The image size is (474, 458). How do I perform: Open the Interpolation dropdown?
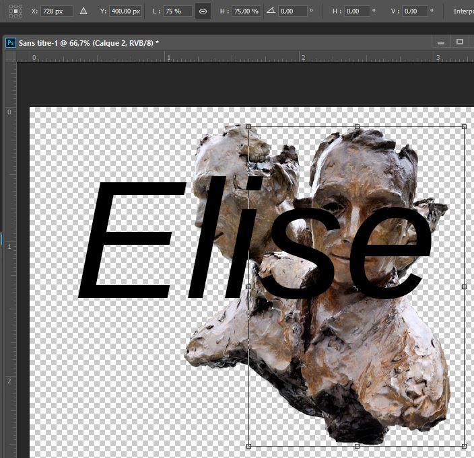click(463, 11)
